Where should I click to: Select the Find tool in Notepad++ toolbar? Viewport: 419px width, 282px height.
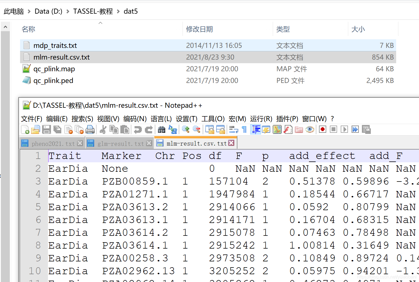[x=161, y=129]
